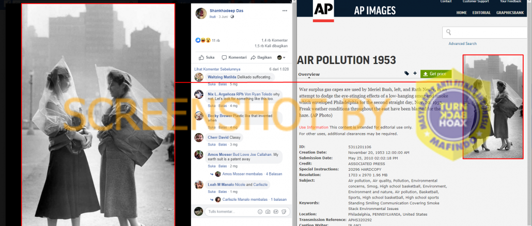This screenshot has height=226, width=532.
Task: Click the Komentari speech bubble icon
Action: [x=224, y=58]
